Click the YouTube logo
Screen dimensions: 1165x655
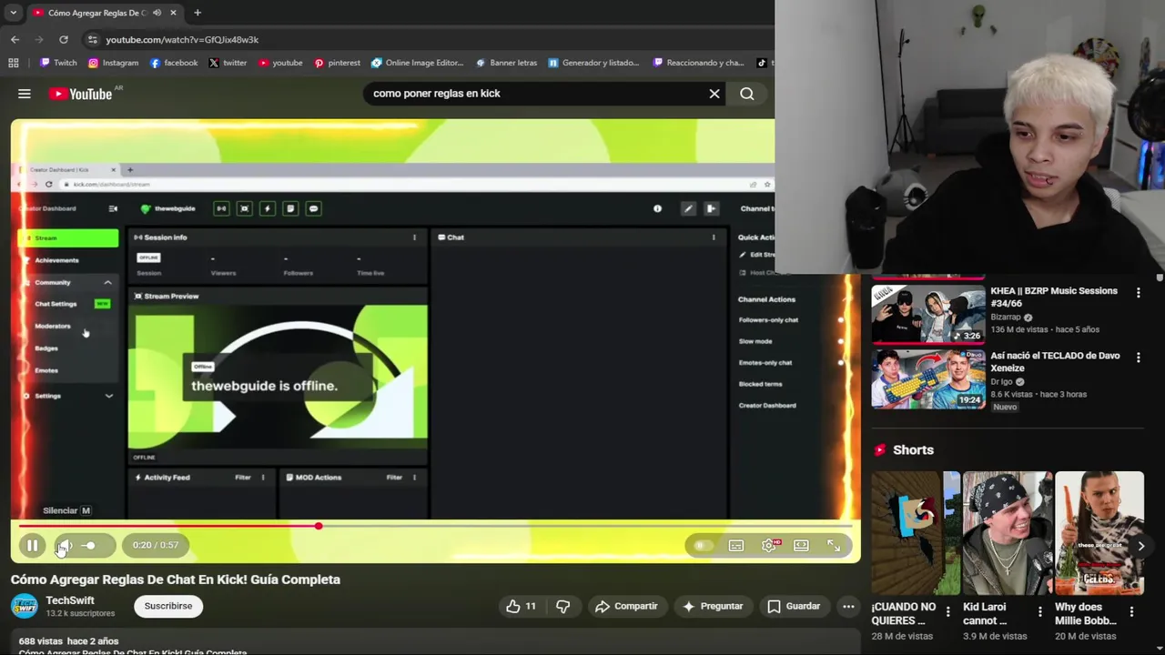tap(80, 94)
